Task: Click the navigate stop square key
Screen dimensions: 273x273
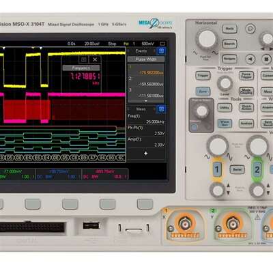Action: tap(266, 59)
